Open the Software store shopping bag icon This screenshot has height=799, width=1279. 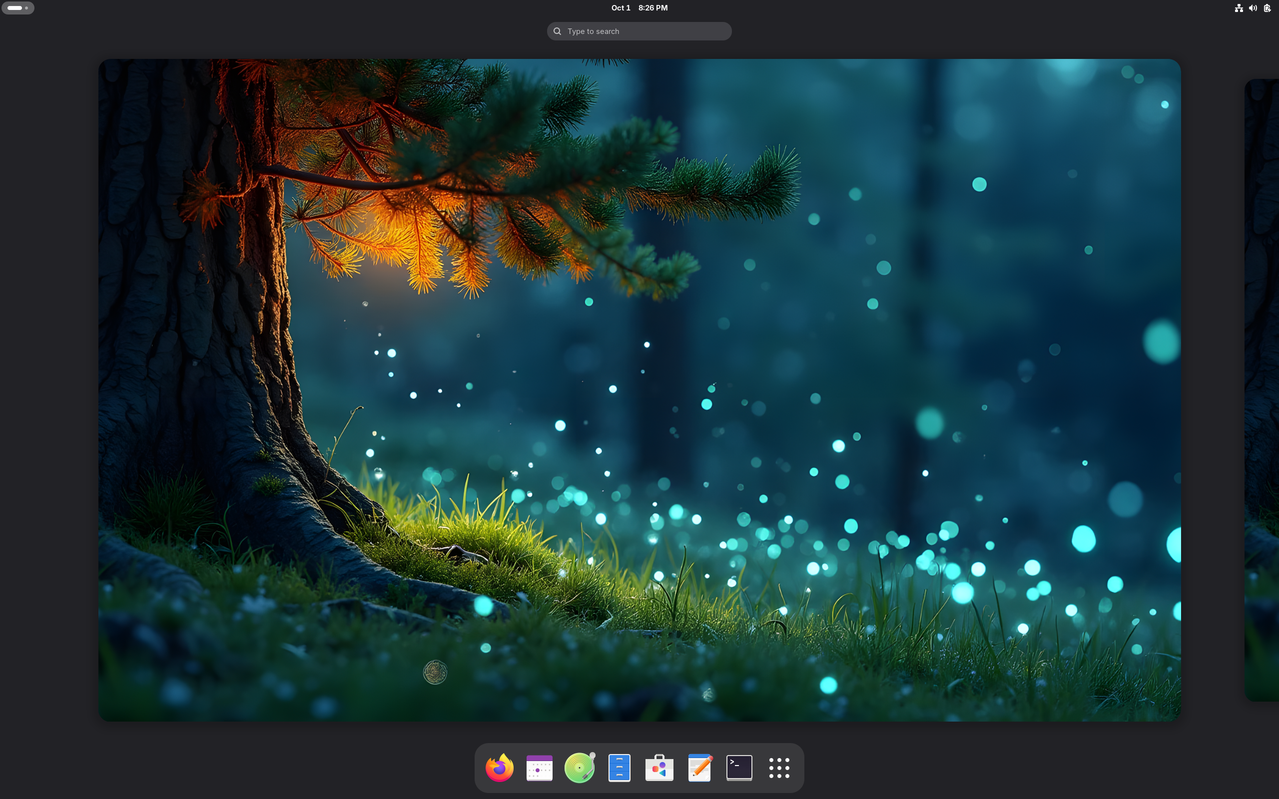pos(659,768)
